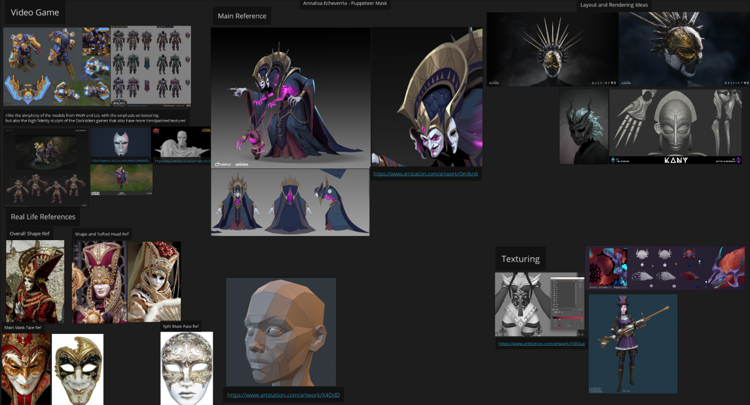Image resolution: width=750 pixels, height=405 pixels.
Task: Select the 'Shape and Tufted Hood Ref' label
Action: (101, 234)
